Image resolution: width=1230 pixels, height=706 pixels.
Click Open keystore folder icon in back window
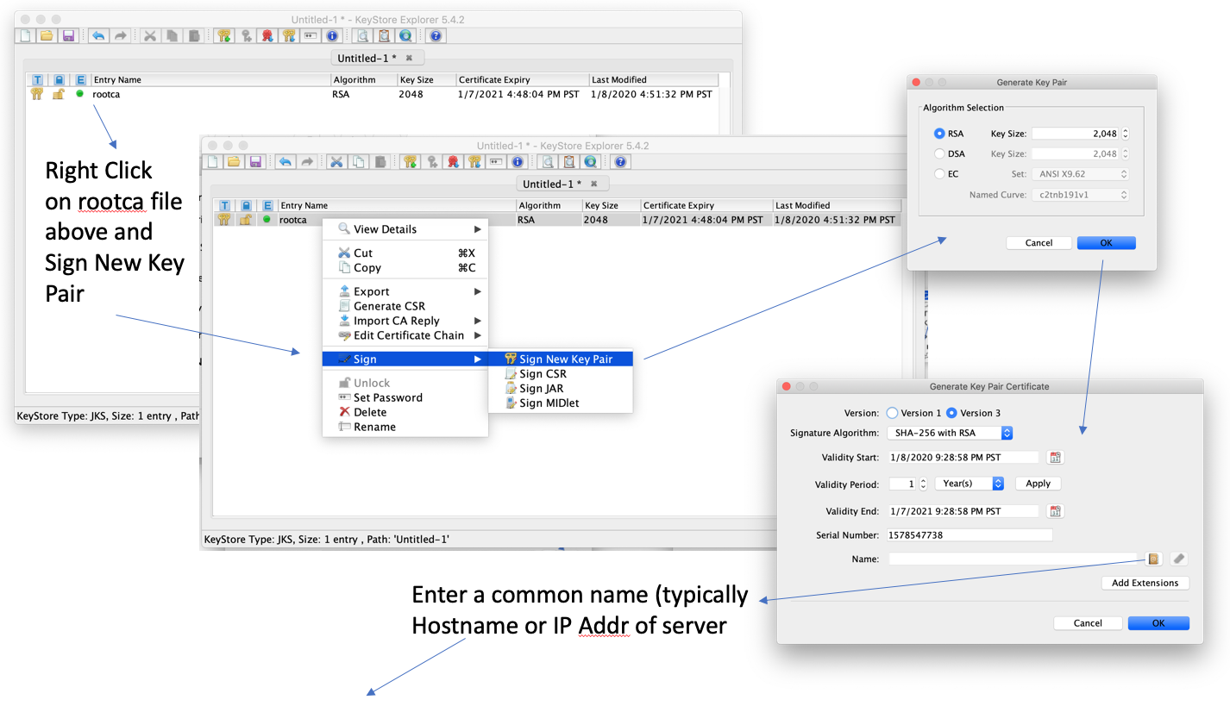[47, 36]
